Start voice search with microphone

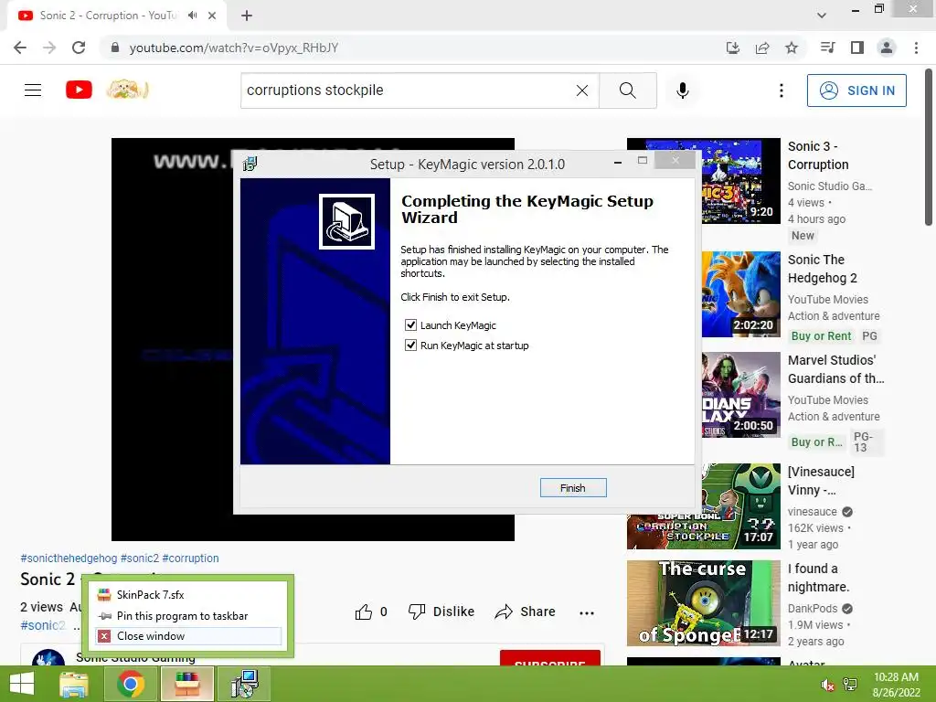pyautogui.click(x=682, y=90)
